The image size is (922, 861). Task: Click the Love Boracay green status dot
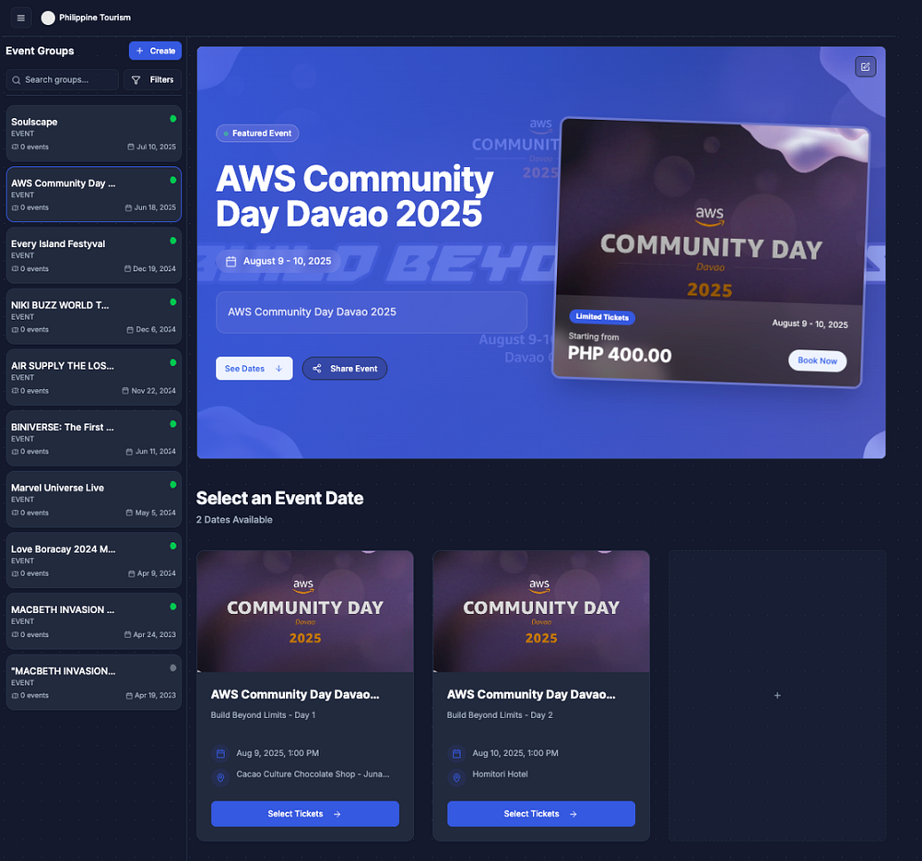click(x=173, y=546)
